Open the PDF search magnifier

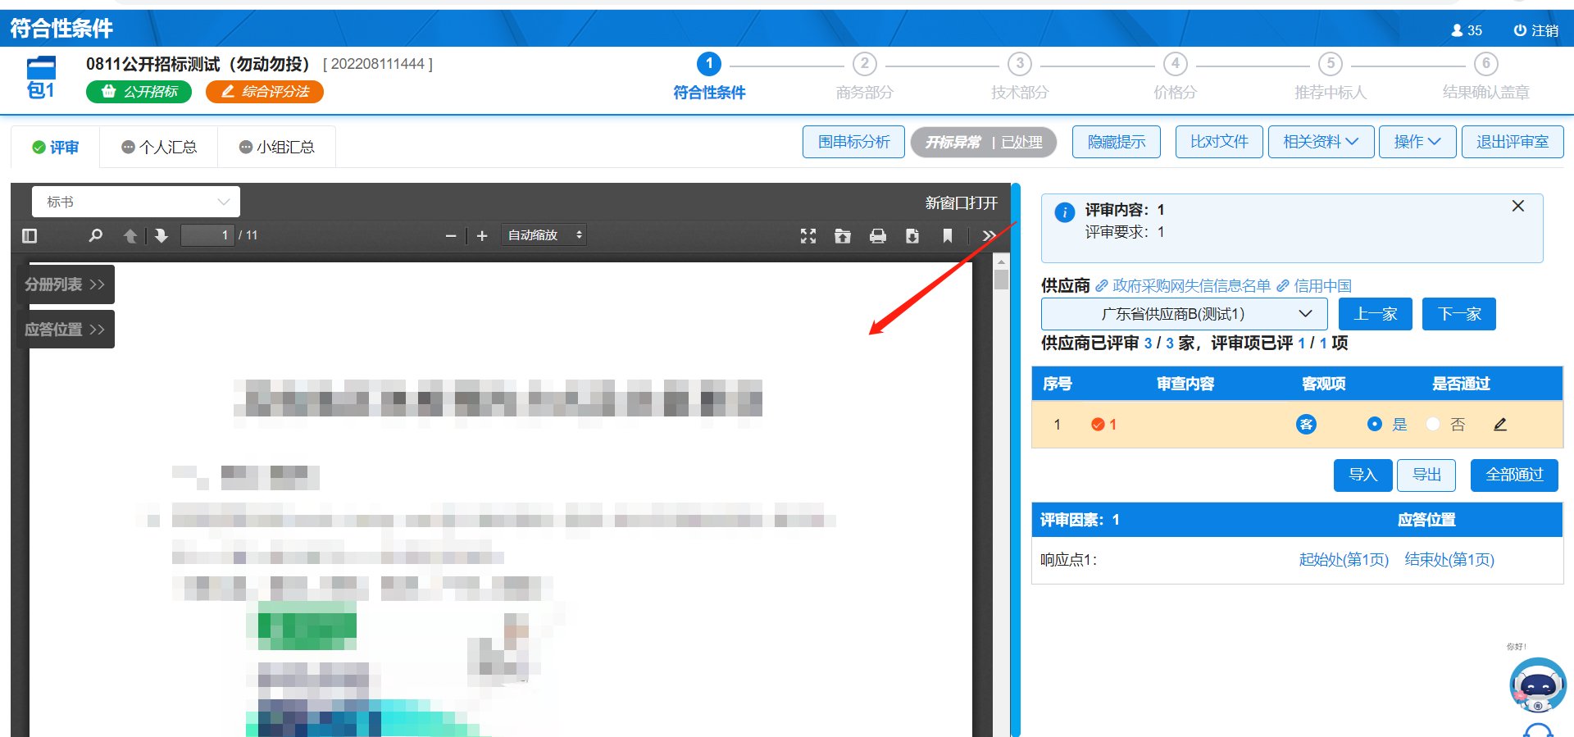(96, 236)
